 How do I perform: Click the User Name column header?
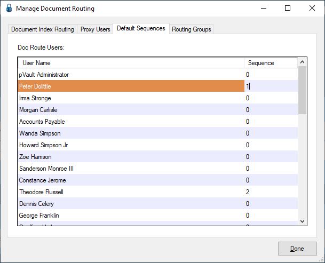tap(131, 63)
